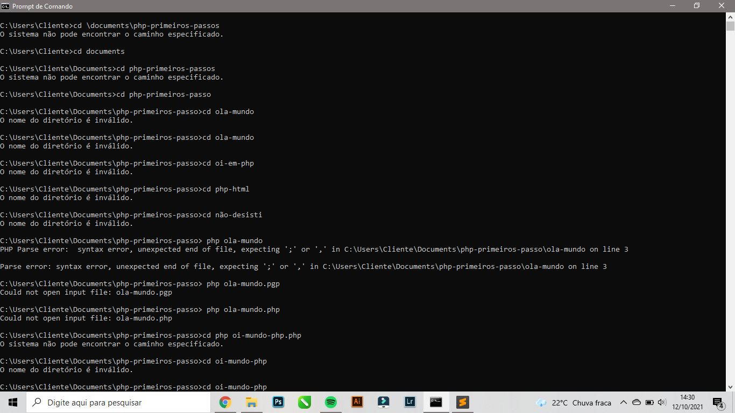Open the green pencil app on taskbar

(x=305, y=402)
